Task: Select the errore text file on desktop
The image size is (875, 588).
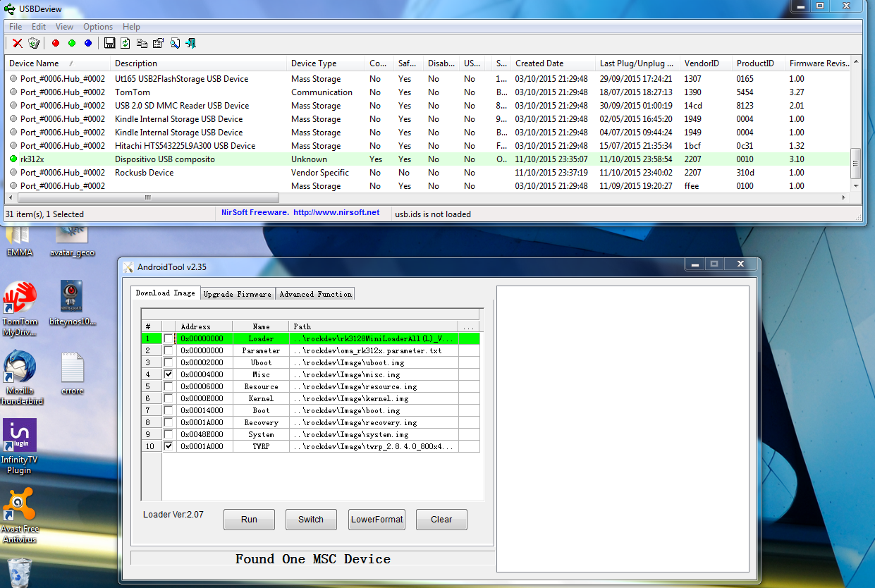Action: [x=72, y=374]
